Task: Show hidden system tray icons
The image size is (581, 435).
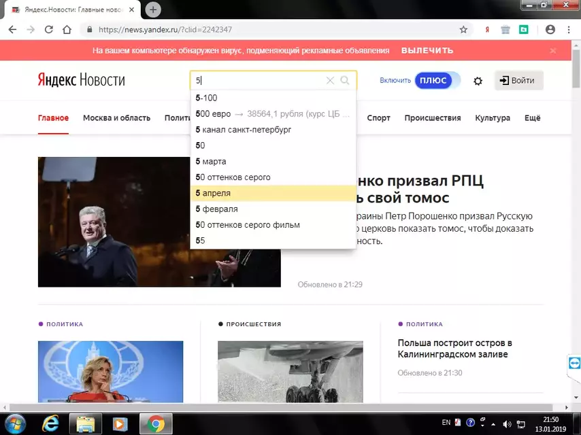Action: click(x=493, y=424)
